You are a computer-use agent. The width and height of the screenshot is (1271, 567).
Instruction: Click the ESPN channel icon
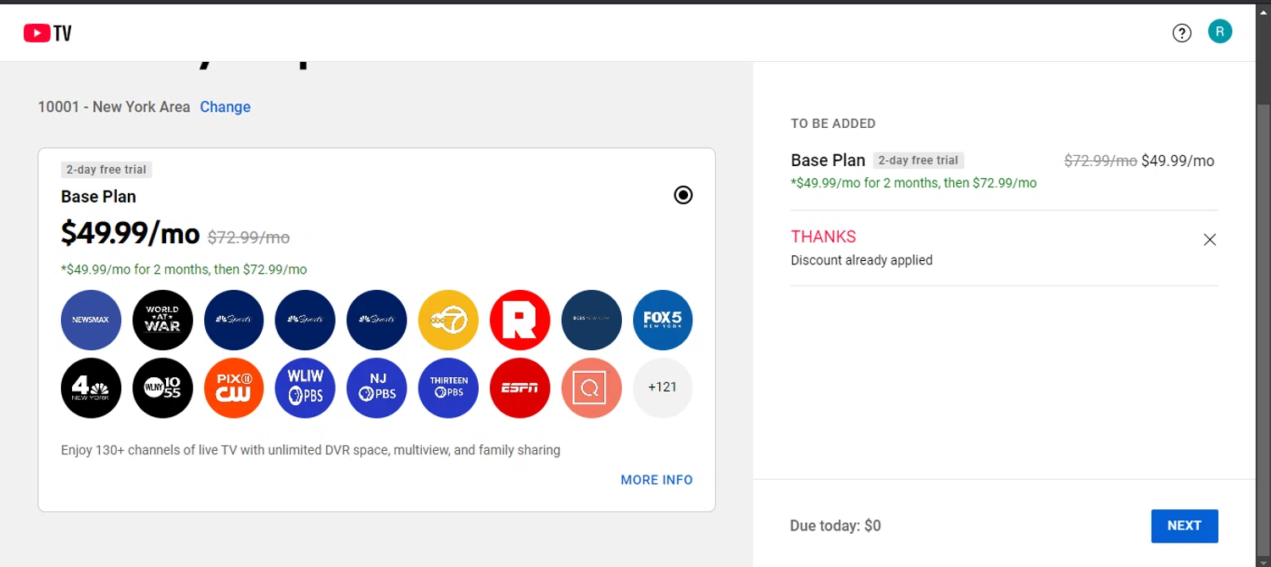coord(519,388)
